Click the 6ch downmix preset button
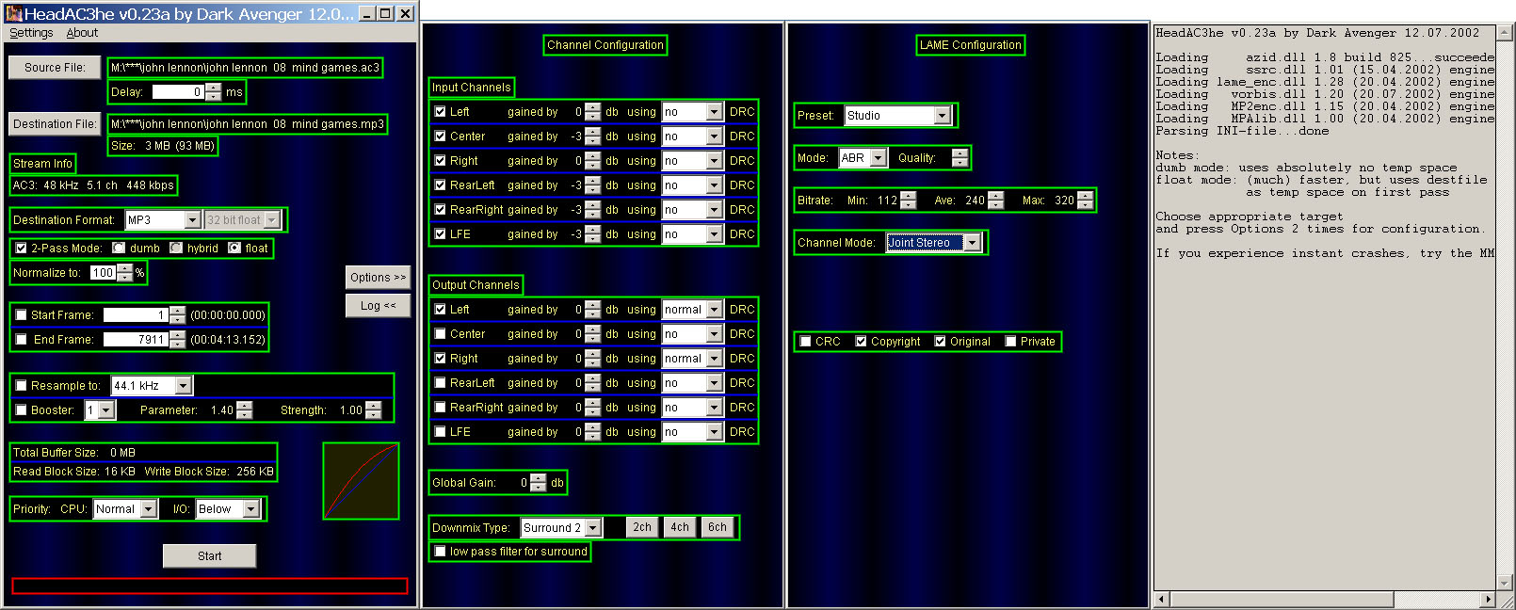Image resolution: width=1516 pixels, height=610 pixels. click(718, 527)
